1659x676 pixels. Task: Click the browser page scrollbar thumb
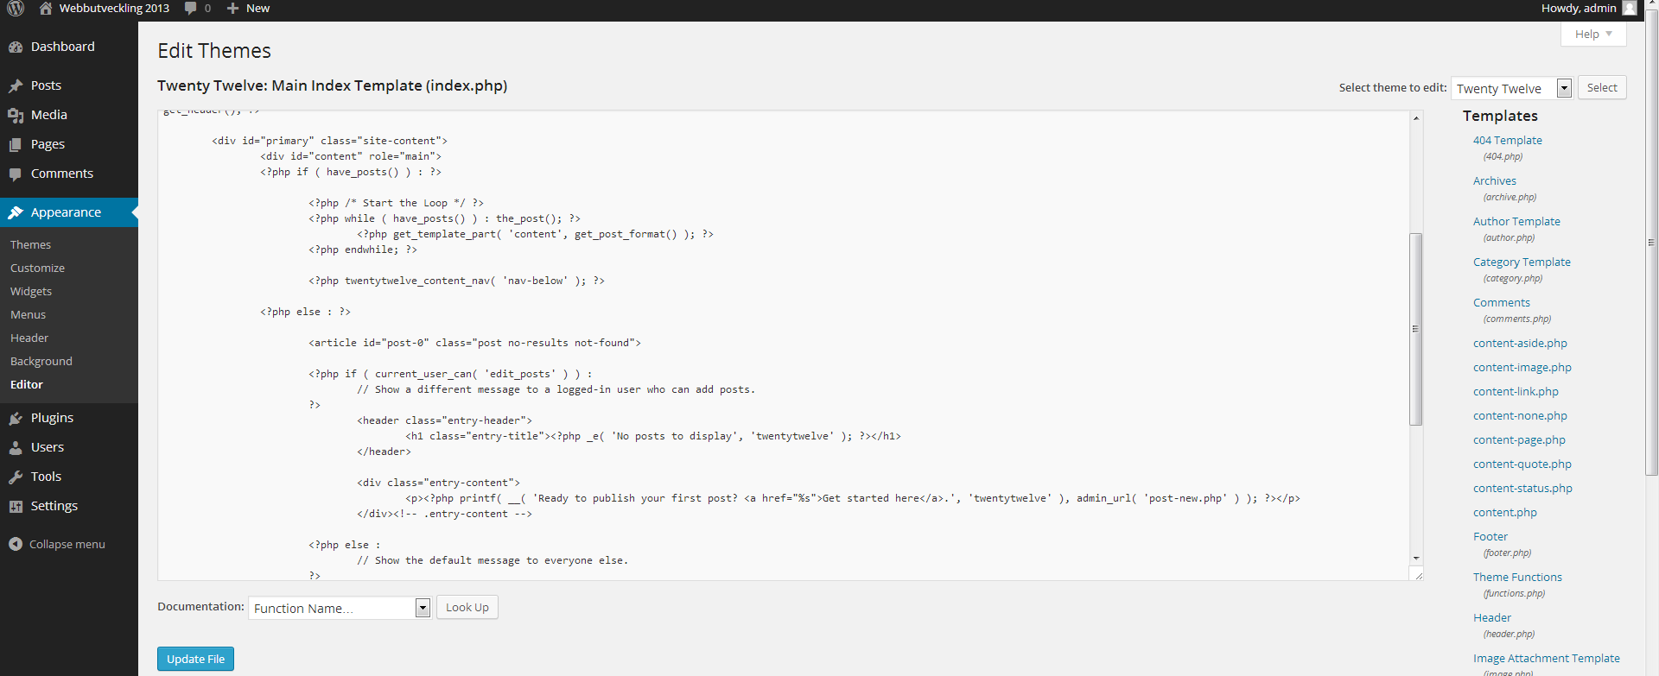[x=1651, y=243]
